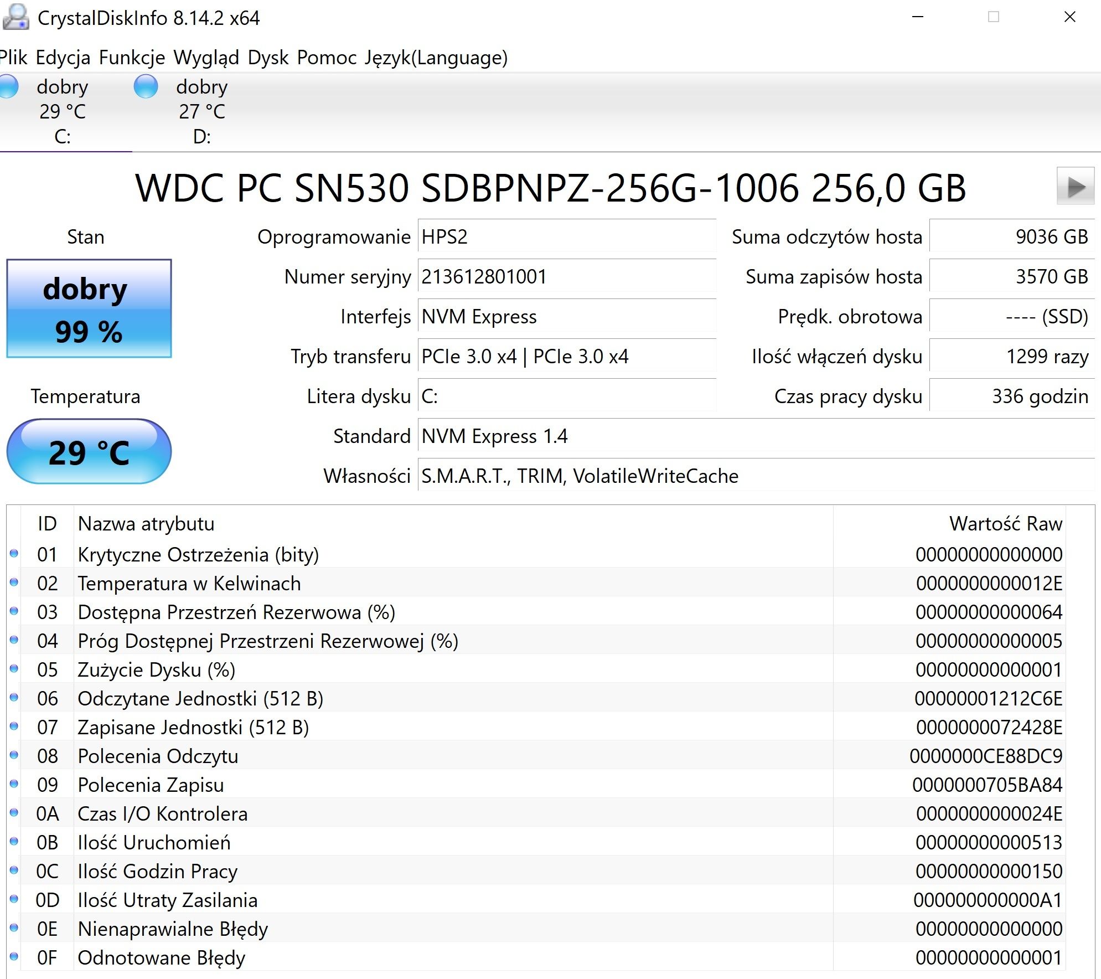Click the Tryb transferu field PCIe 3.0 x4
Image resolution: width=1101 pixels, height=979 pixels.
click(567, 356)
